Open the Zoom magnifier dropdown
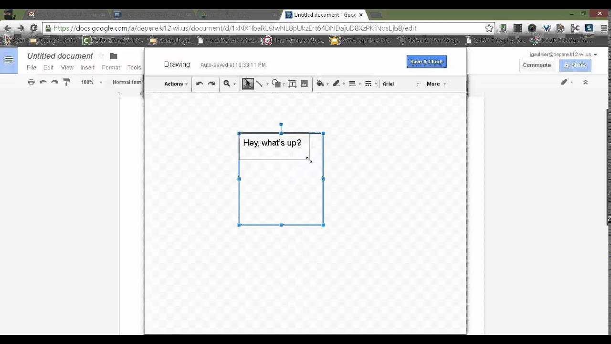611x344 pixels. [x=230, y=84]
